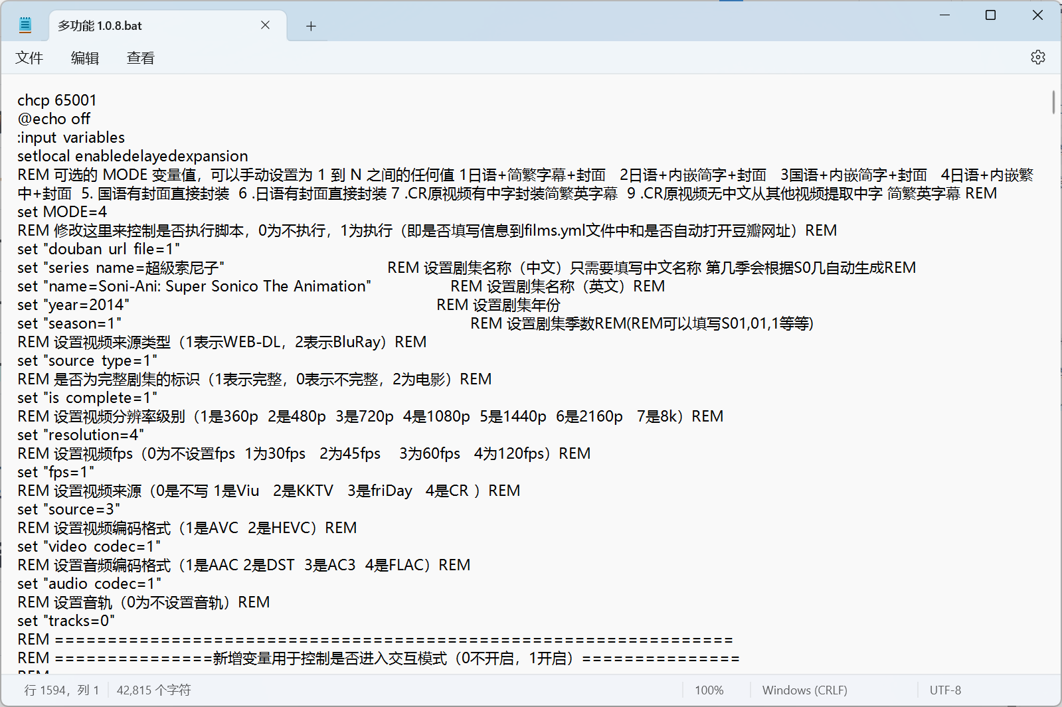Place cursor on the chcp 65001 line
The width and height of the screenshot is (1062, 707).
coord(57,101)
